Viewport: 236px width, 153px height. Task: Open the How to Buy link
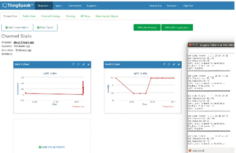(x=155, y=6)
